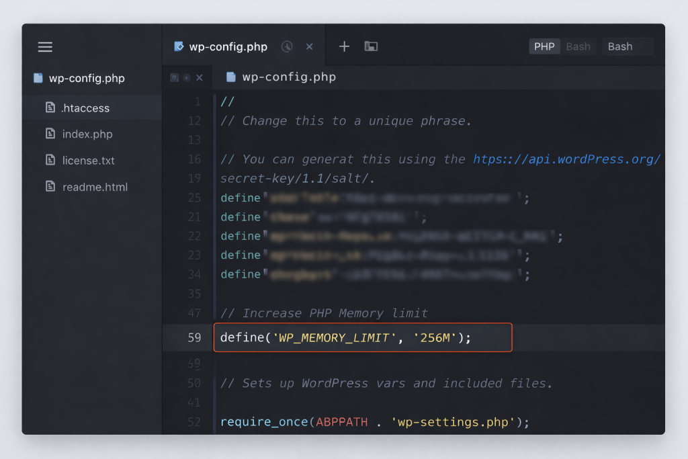The image size is (688, 459).
Task: Close the wp-config.php tab
Action: [309, 46]
